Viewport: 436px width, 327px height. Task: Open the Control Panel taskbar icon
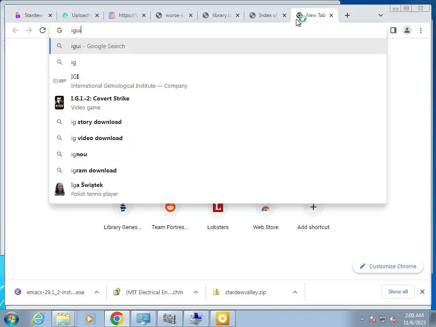[x=143, y=318]
